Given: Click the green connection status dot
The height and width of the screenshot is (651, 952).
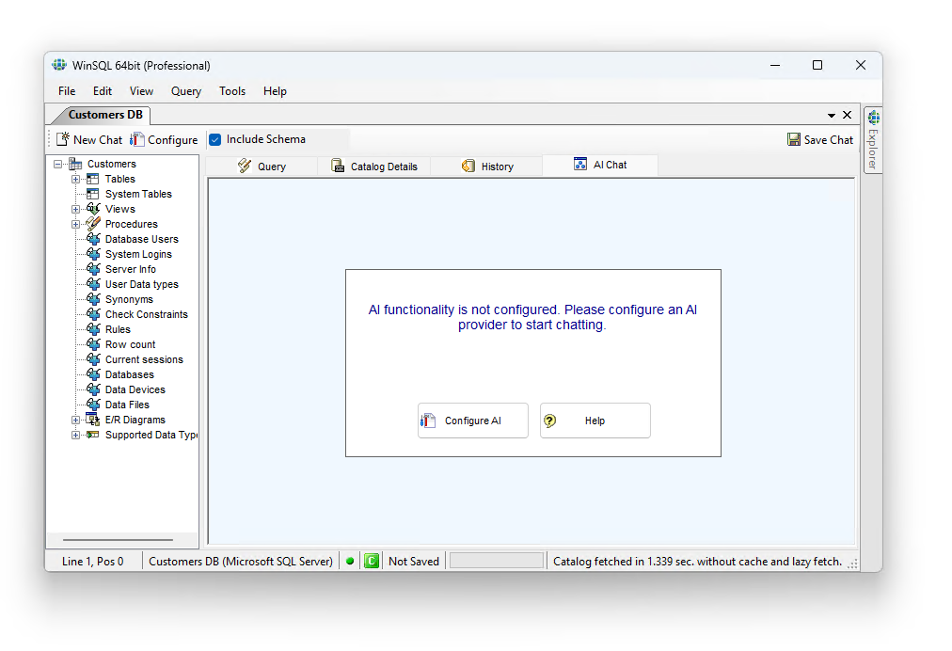Looking at the screenshot, I should pos(350,561).
